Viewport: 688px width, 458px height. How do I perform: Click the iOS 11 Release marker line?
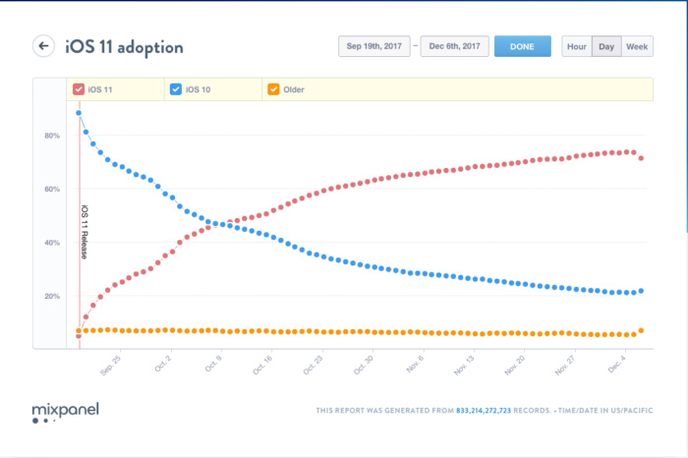click(80, 225)
